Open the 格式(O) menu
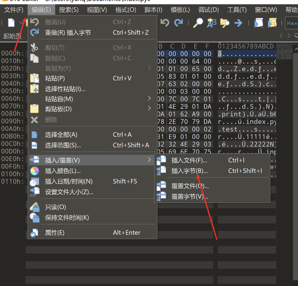 (x=126, y=10)
